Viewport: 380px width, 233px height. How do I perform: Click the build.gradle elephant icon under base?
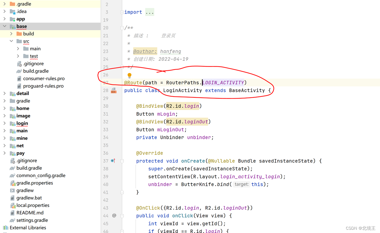point(19,71)
